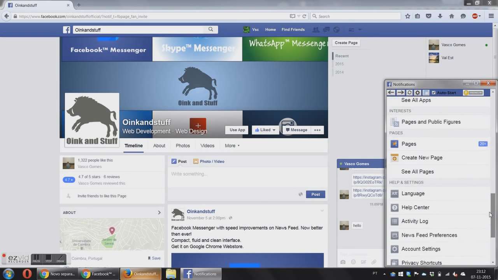Show bookmarks list in Firefox toolbar
The width and height of the screenshot is (498, 280).
pyautogui.click(x=417, y=16)
